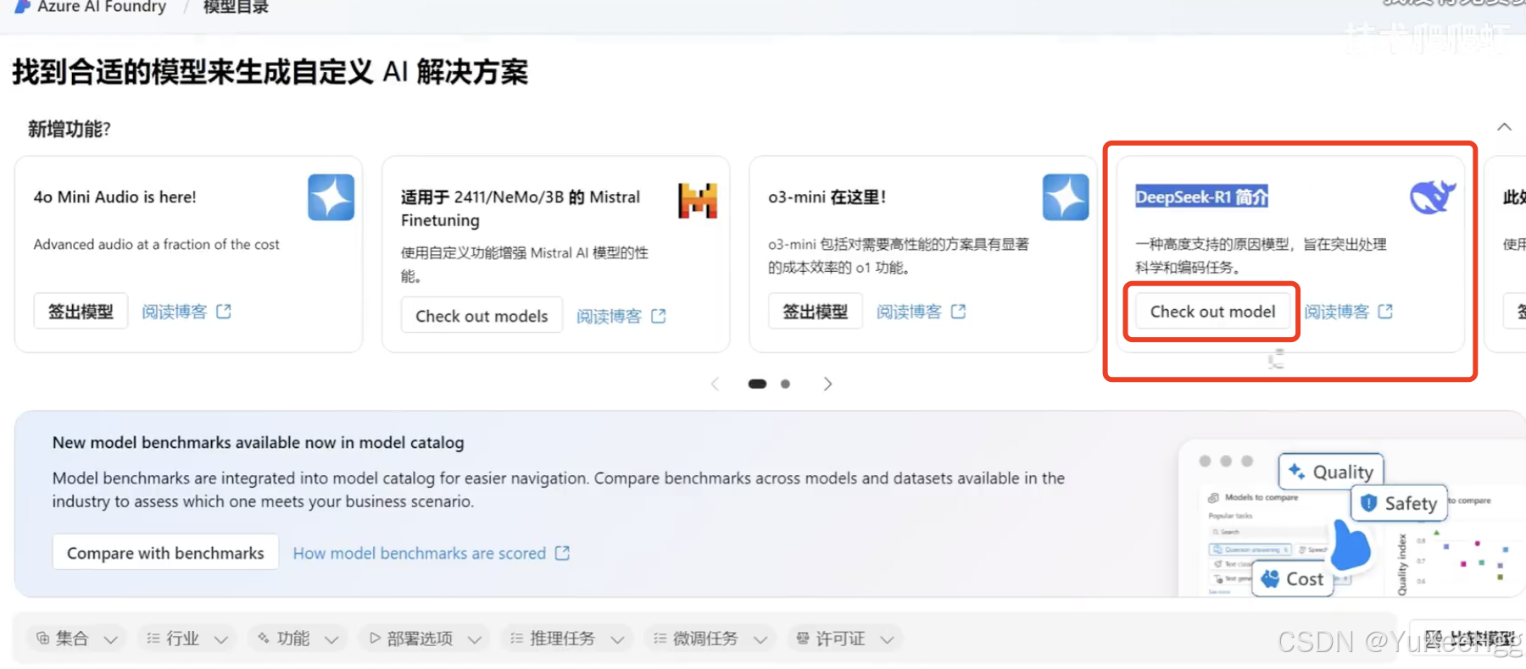Click 签出模型 on o3-mini card
1526x669 pixels.
(x=816, y=312)
